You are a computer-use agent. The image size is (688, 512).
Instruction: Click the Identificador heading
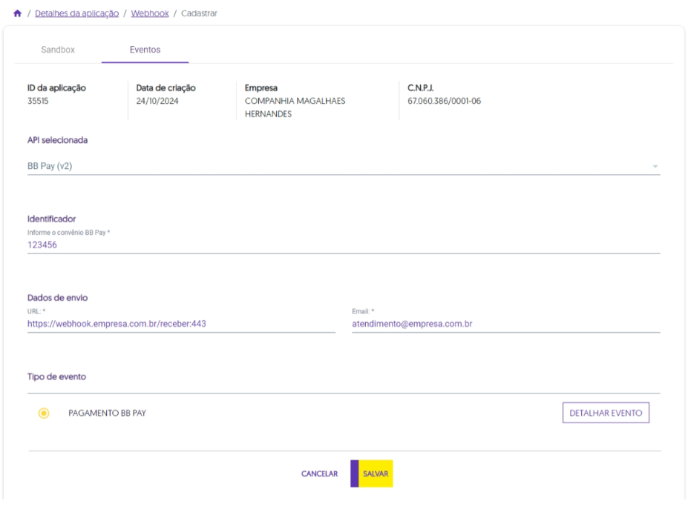(x=51, y=219)
